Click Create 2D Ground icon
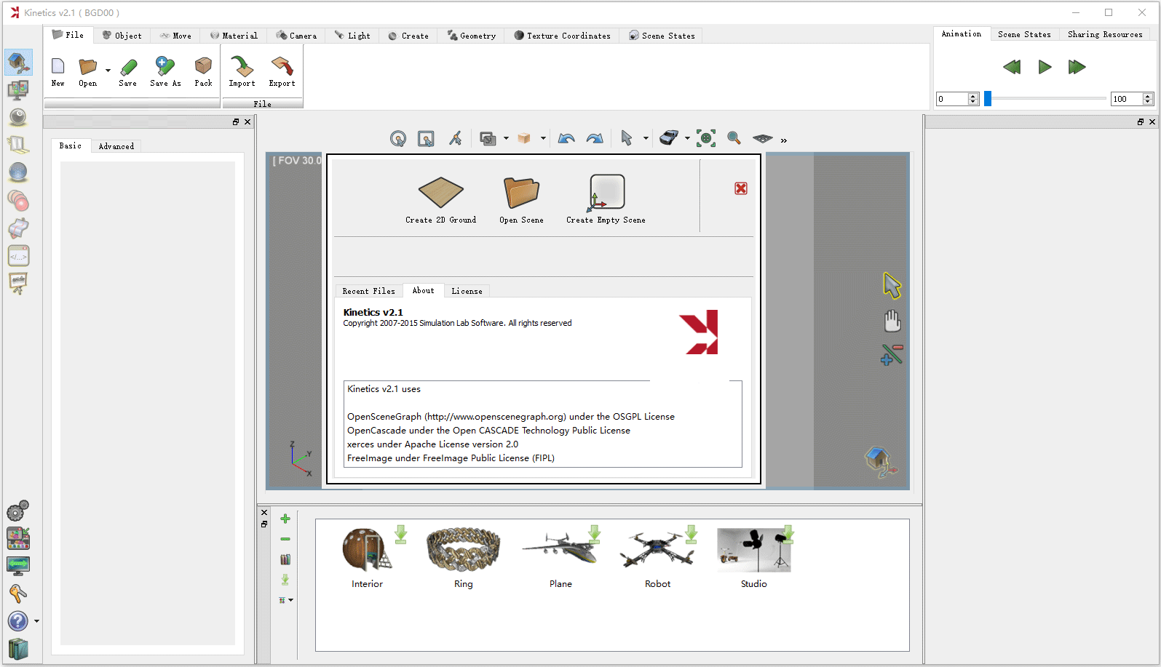Screen dimensions: 1161x667 (x=440, y=193)
